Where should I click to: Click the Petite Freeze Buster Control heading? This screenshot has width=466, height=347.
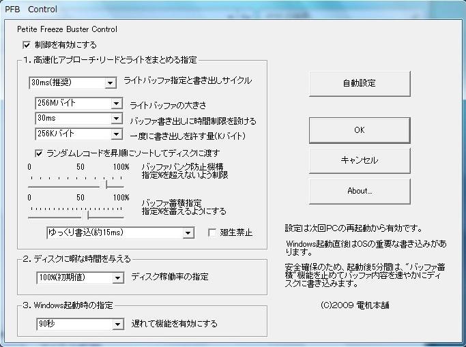pyautogui.click(x=67, y=29)
